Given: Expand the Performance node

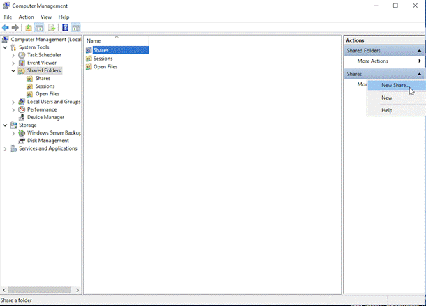Looking at the screenshot, I should (13, 110).
